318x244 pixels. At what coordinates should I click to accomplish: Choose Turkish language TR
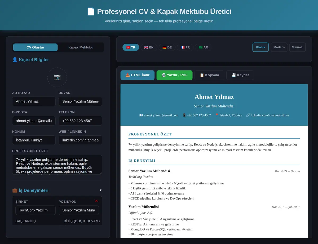(x=131, y=47)
